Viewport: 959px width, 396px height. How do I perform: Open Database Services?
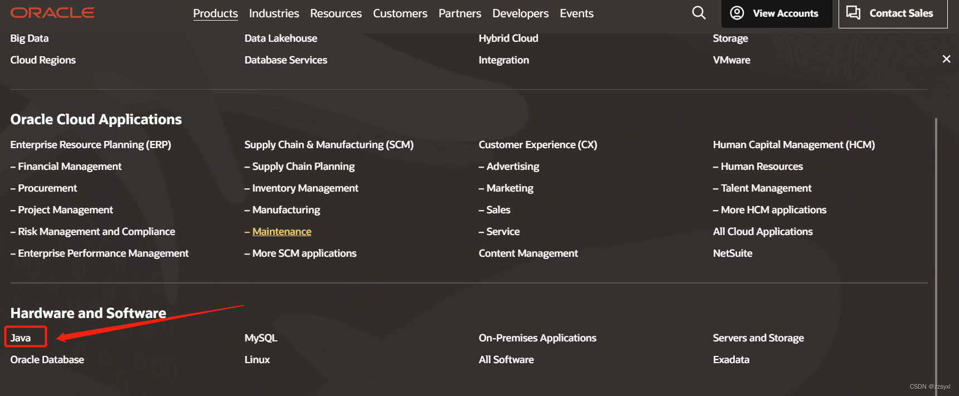pyautogui.click(x=285, y=60)
